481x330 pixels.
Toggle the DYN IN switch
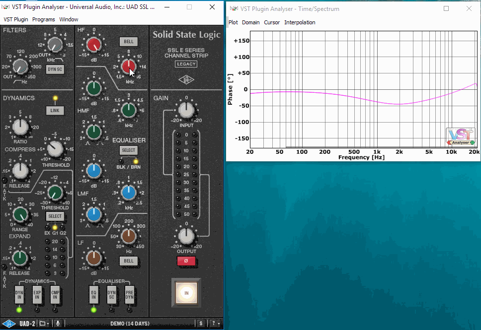19,295
